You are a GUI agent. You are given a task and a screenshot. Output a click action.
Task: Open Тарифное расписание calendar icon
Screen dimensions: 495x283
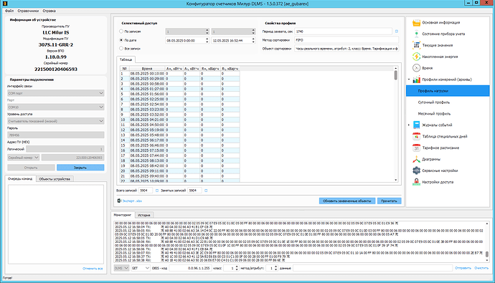click(416, 148)
